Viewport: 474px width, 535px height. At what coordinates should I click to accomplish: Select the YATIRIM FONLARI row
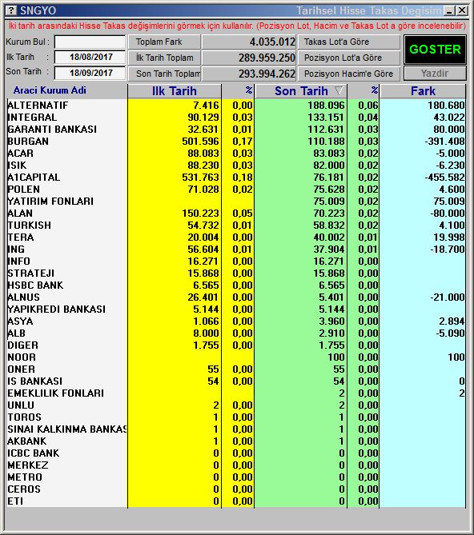click(236, 201)
